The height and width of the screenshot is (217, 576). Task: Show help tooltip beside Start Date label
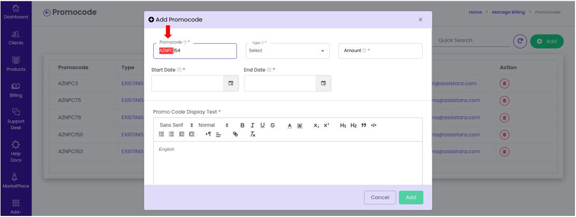179,70
